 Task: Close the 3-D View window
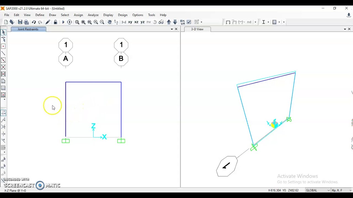349,29
